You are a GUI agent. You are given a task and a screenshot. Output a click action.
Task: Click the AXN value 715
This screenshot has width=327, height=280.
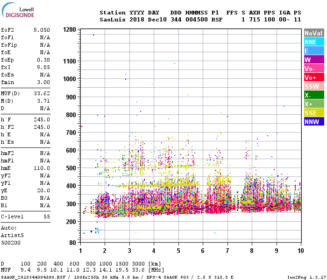coord(255,20)
